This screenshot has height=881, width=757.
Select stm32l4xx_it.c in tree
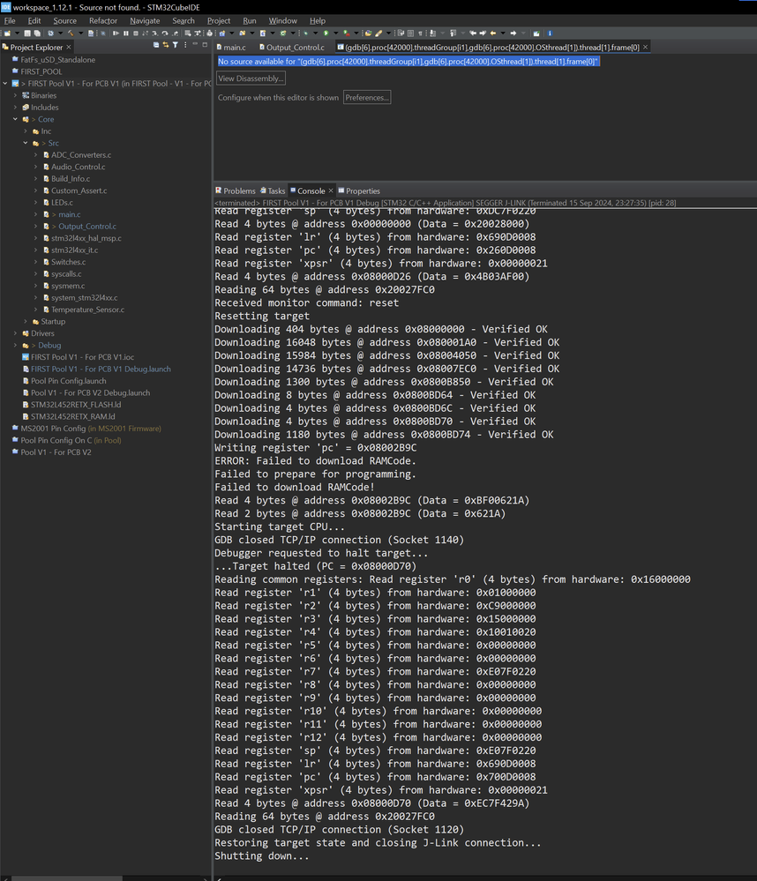(74, 250)
